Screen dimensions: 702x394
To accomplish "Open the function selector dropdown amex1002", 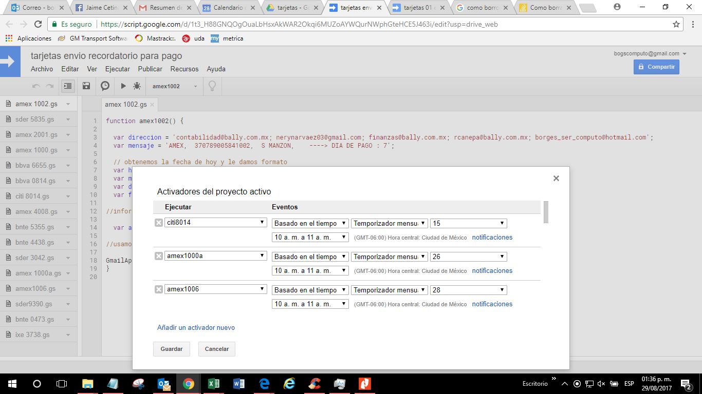I will [174, 86].
